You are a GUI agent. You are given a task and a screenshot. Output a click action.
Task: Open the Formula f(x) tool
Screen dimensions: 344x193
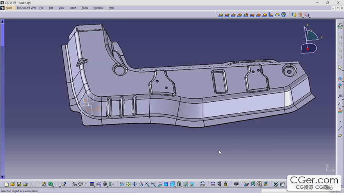(x=74, y=184)
